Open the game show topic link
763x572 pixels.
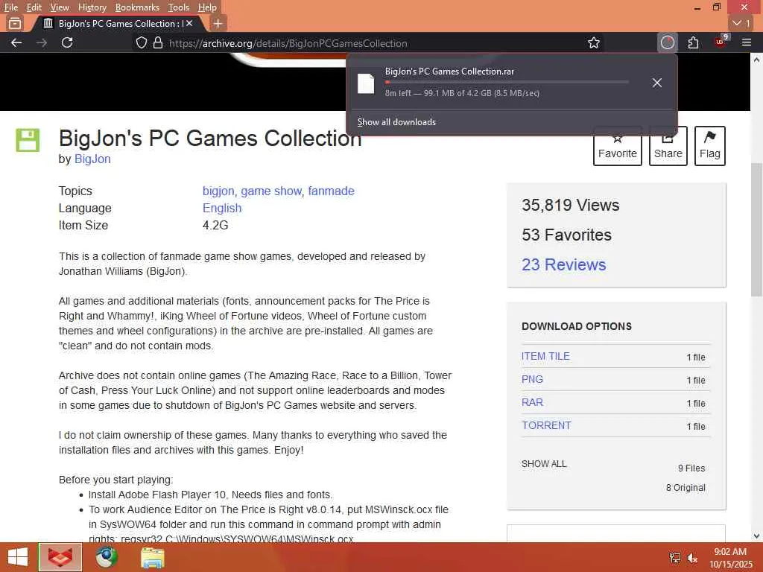(271, 191)
